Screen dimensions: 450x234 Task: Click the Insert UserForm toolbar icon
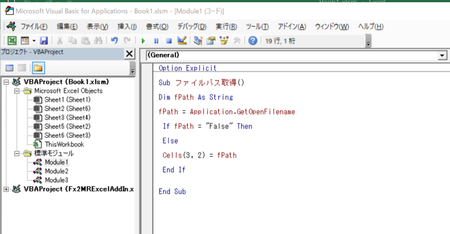click(25, 40)
